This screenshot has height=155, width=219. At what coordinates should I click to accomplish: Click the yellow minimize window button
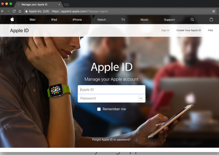point(7,4)
